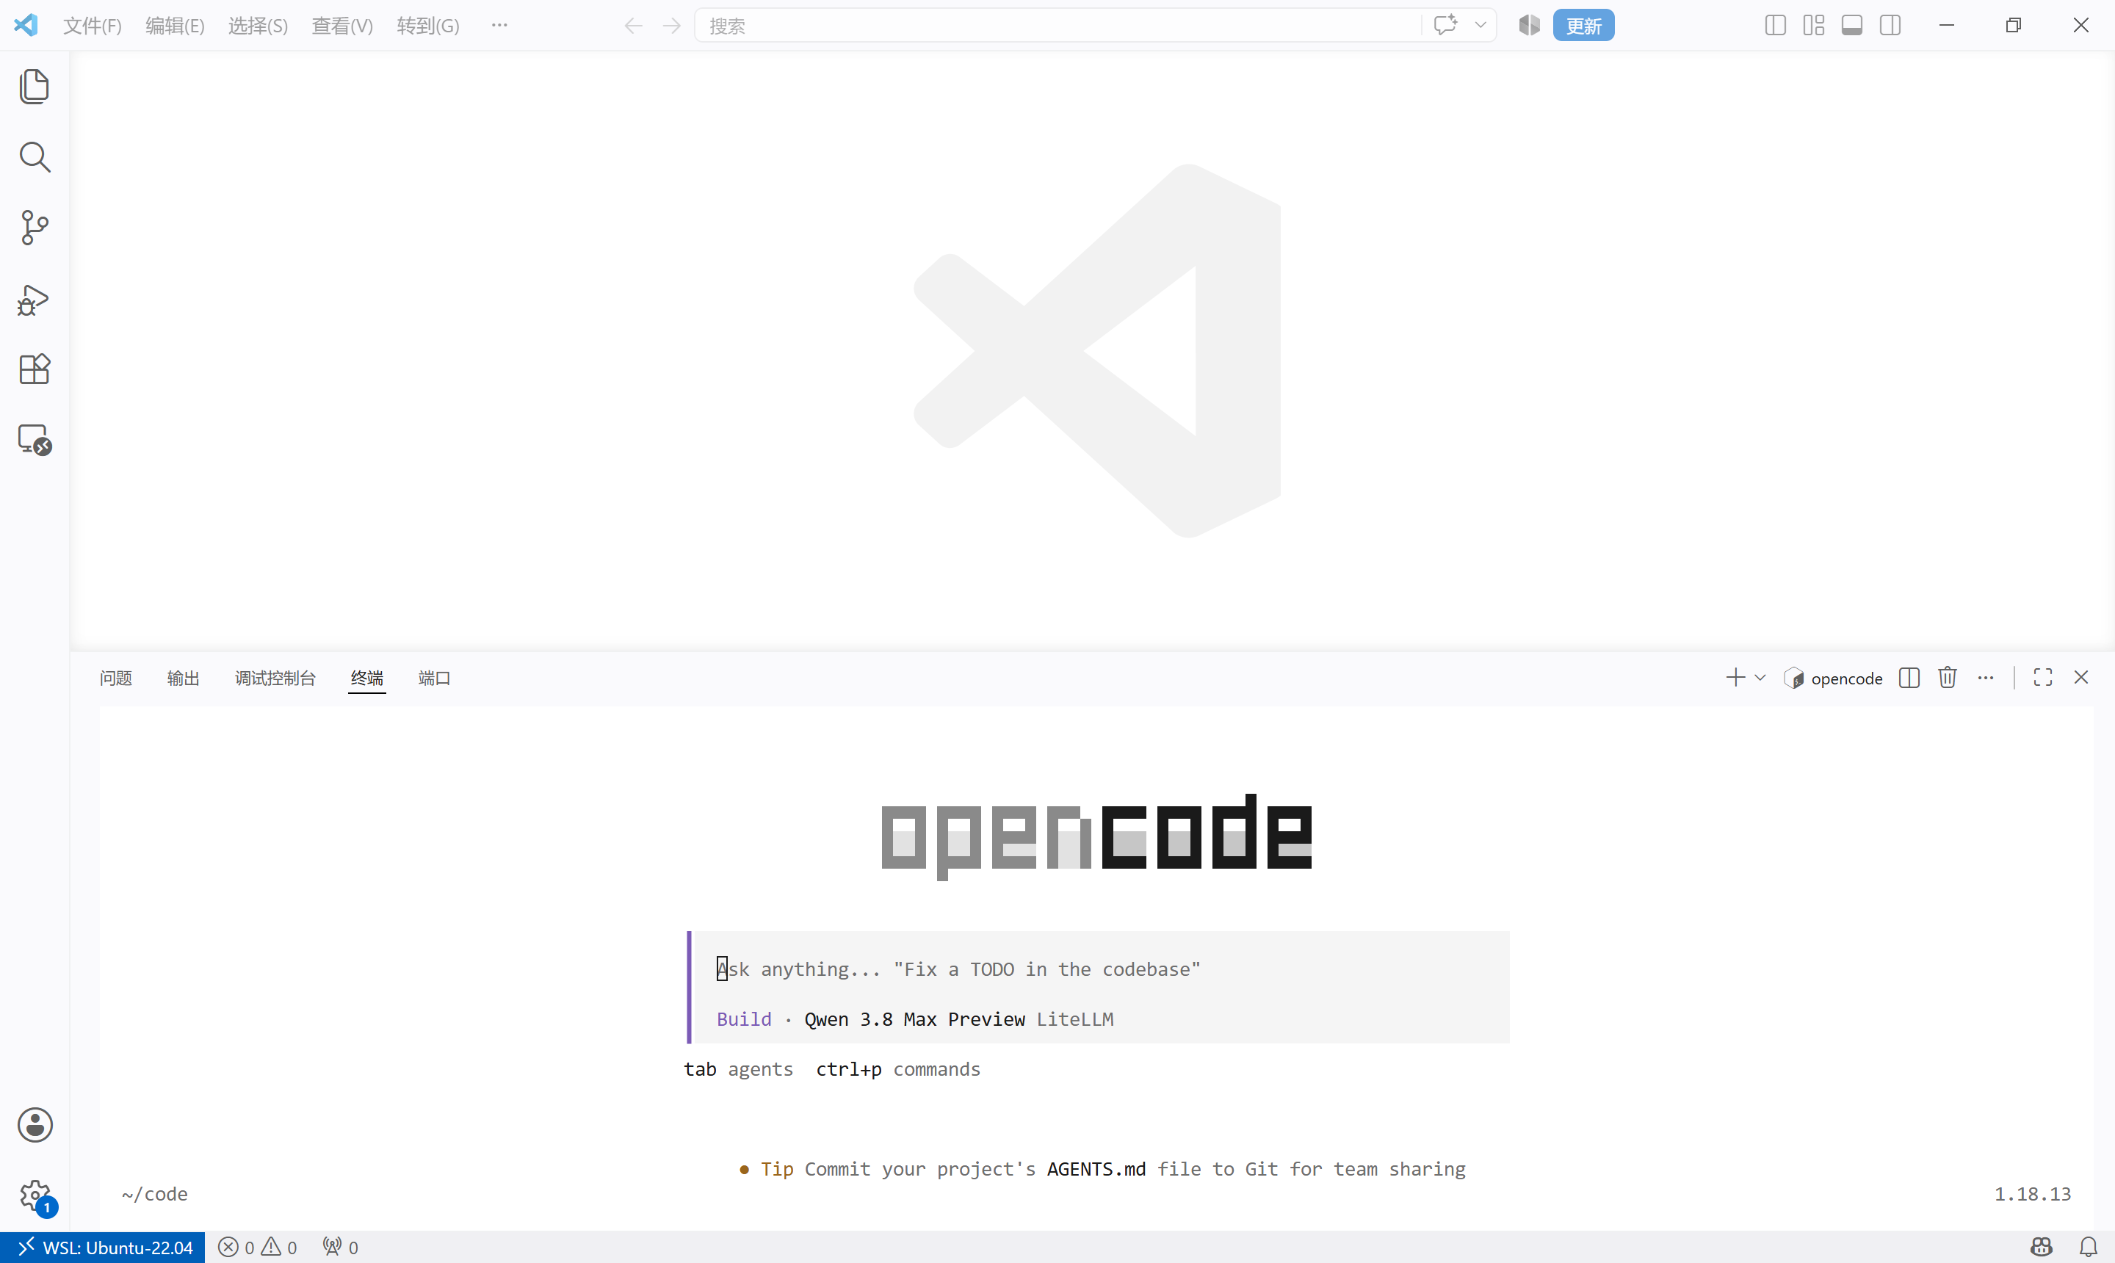Expand the chat dropdown arrow in title bar
The width and height of the screenshot is (2115, 1263).
pyautogui.click(x=1481, y=25)
